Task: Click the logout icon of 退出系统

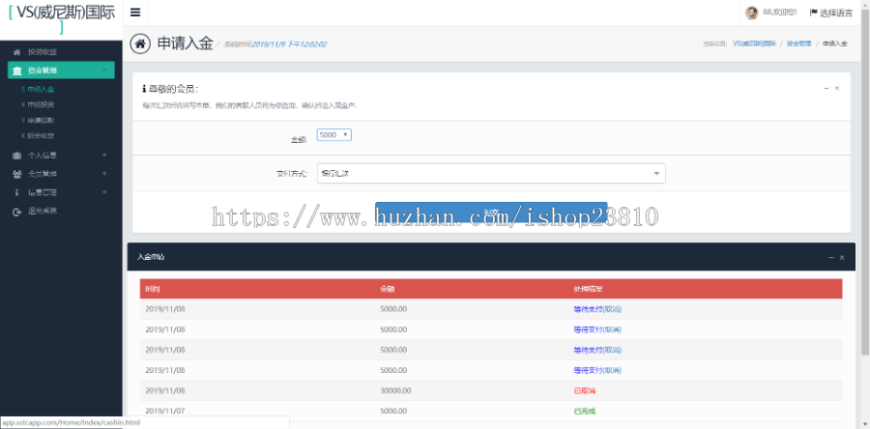Action: 16,212
